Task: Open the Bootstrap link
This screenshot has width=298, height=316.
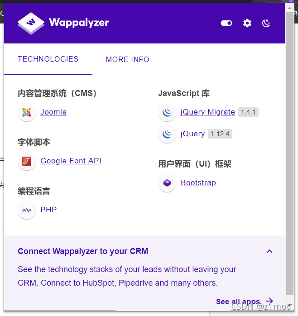Action: click(x=198, y=182)
